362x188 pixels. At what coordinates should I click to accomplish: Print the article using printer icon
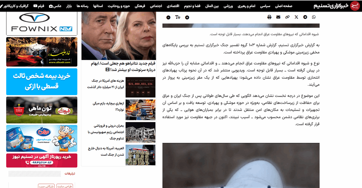click(x=269, y=17)
